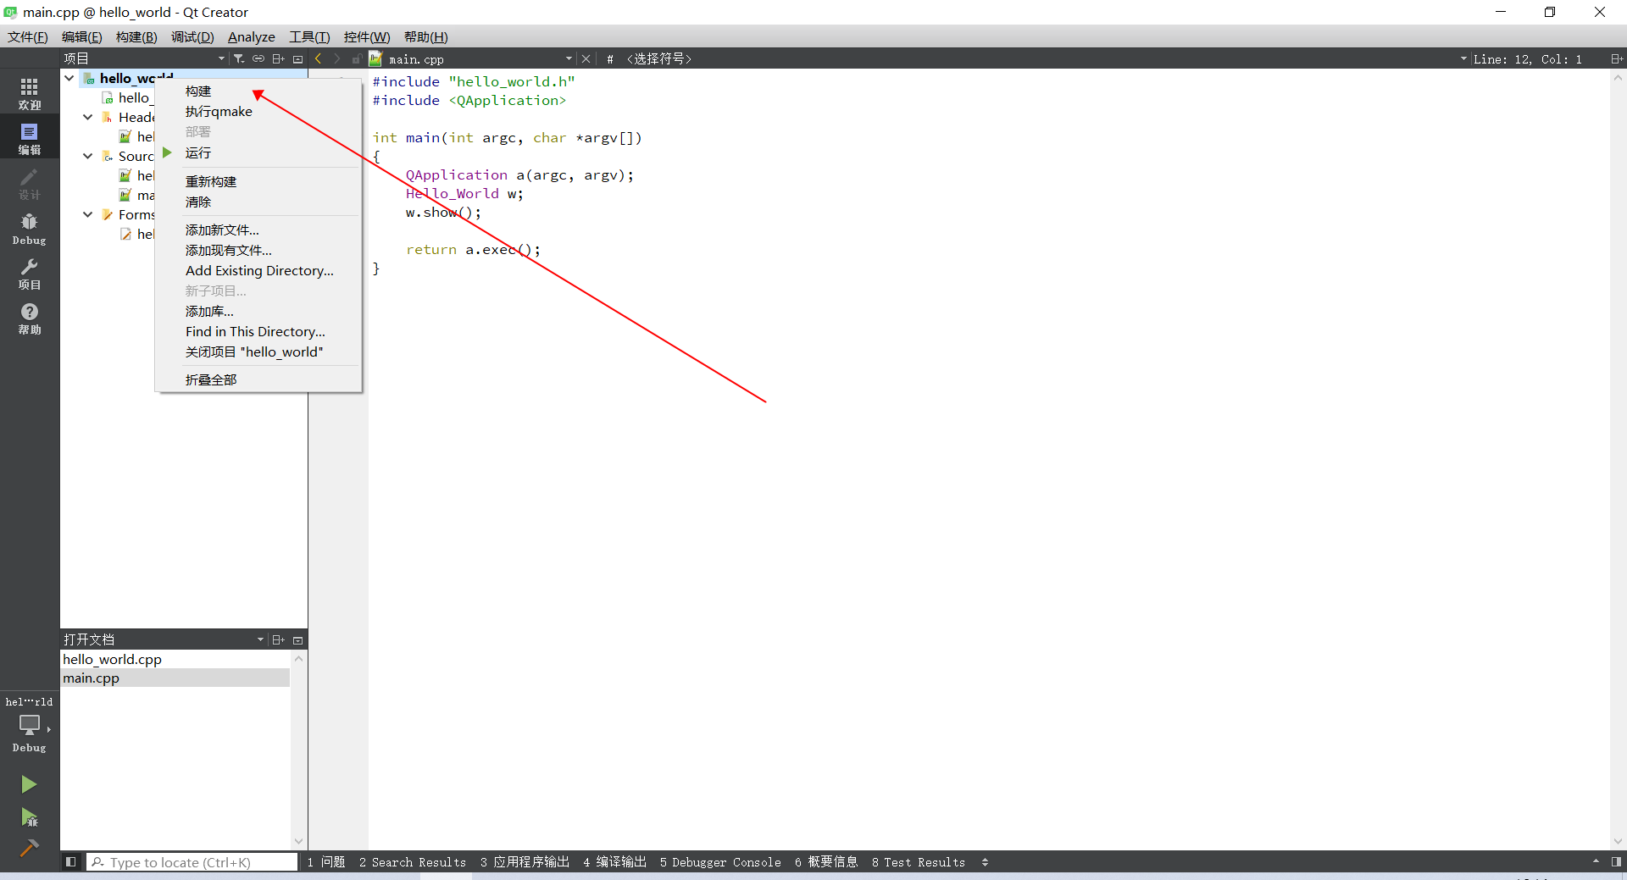The width and height of the screenshot is (1627, 880).
Task: Open the 2 Search Results pane
Action: coord(413,862)
